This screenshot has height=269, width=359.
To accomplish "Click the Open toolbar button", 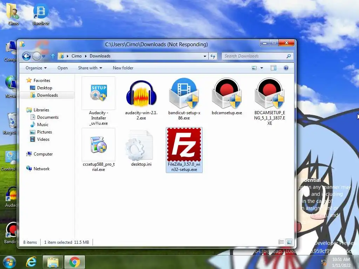I will click(x=62, y=68).
